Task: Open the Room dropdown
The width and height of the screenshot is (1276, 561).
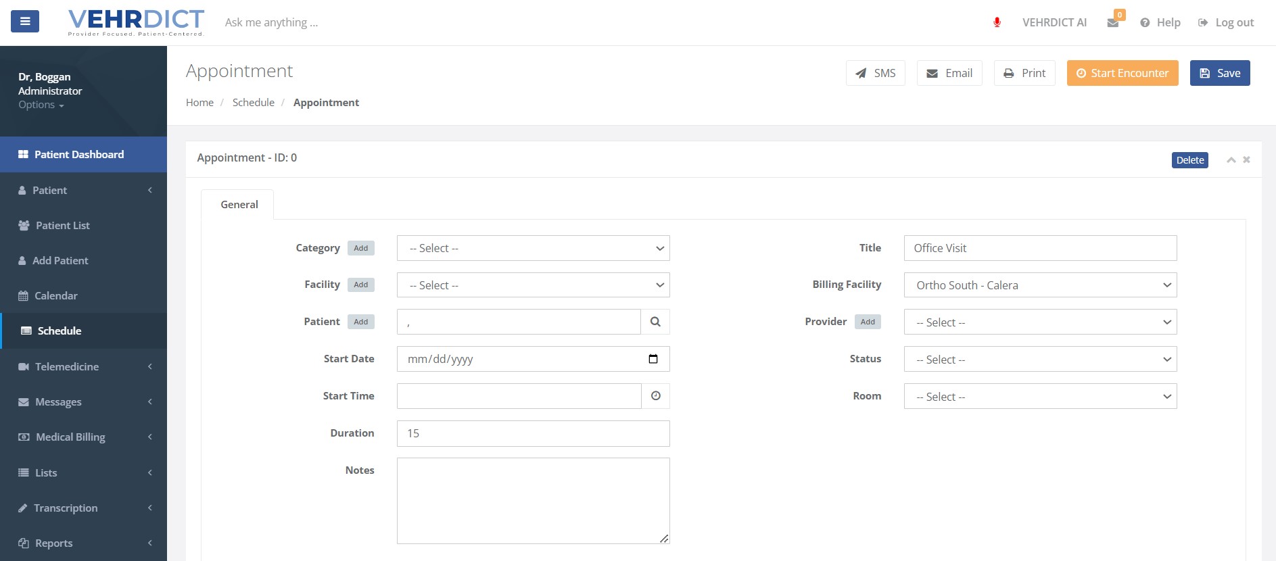Action: [x=1040, y=397]
